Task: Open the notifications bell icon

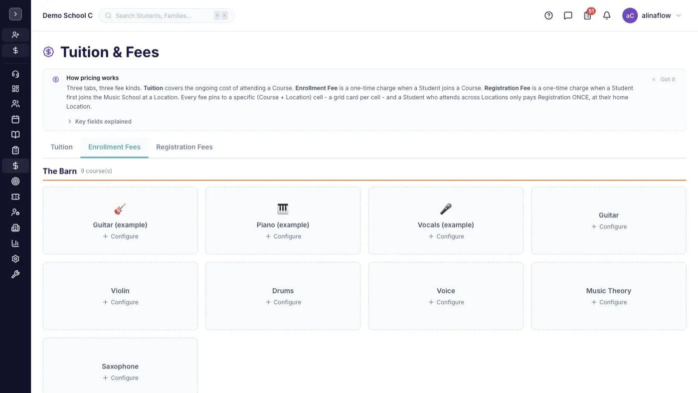Action: coord(607,15)
